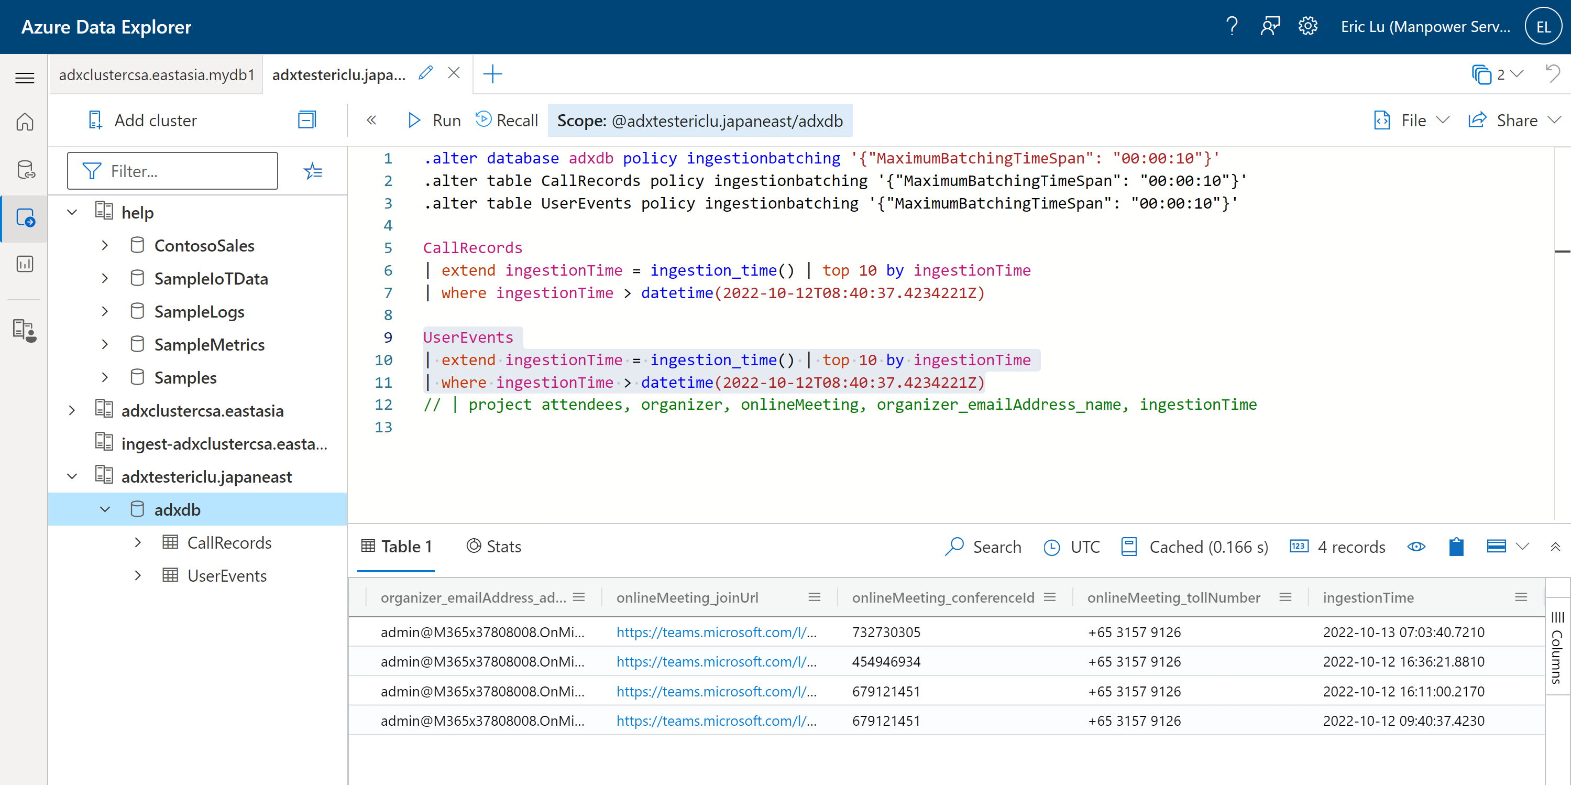Click the favorites star icon beside filter
1571x785 pixels.
click(x=313, y=171)
